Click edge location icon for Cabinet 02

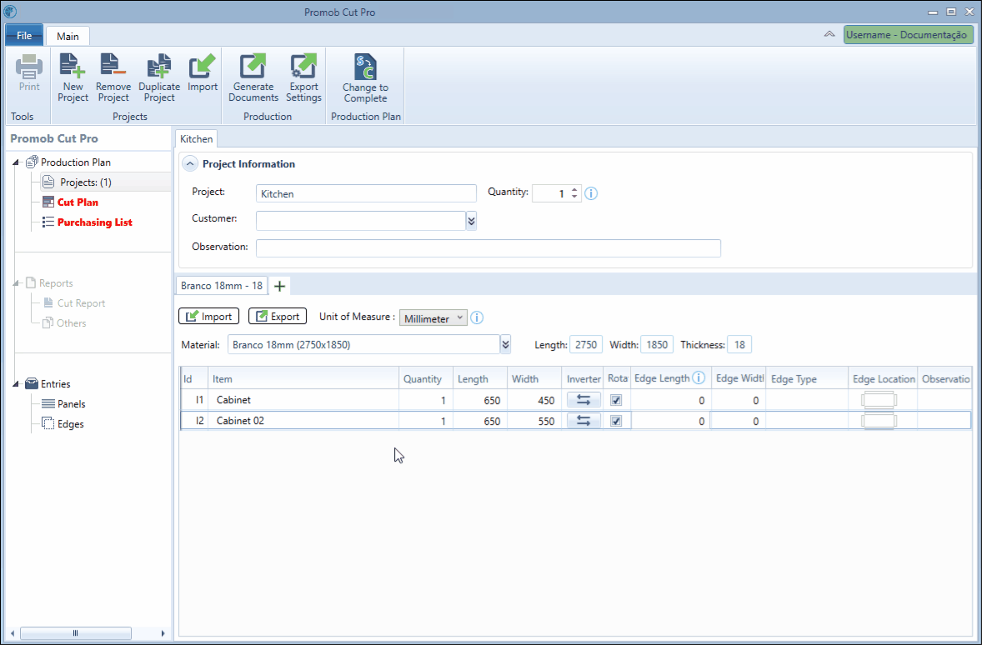[879, 421]
